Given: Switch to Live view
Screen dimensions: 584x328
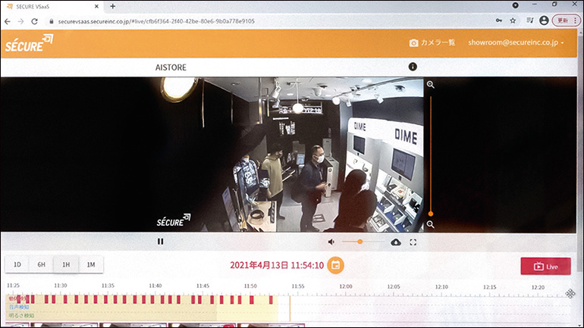Looking at the screenshot, I should [x=545, y=267].
